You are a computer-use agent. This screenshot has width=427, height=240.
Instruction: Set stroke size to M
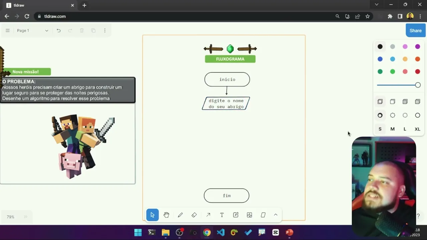[x=393, y=129]
